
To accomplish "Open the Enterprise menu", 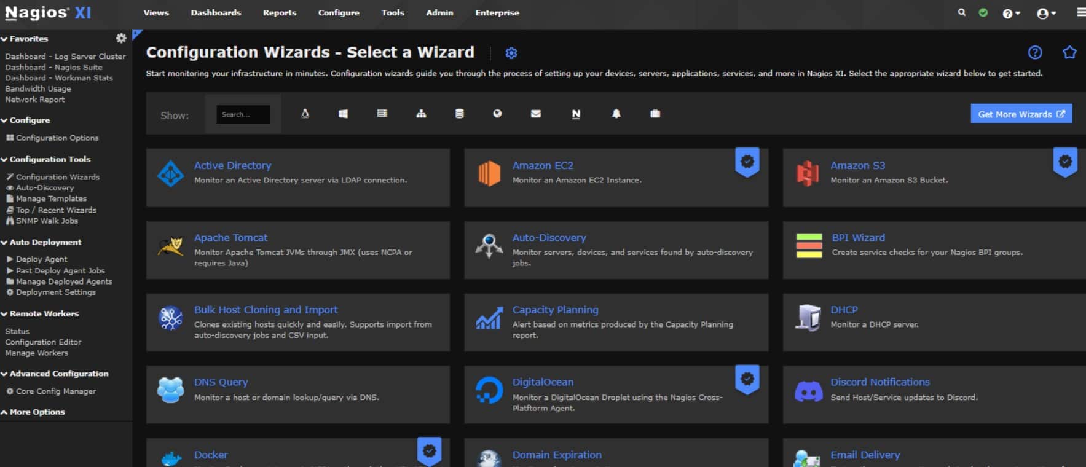I will [497, 12].
